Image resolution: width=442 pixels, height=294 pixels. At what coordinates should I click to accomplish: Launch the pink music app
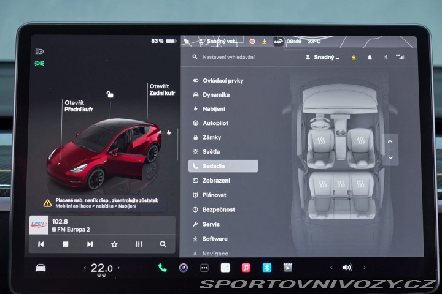[x=246, y=268]
